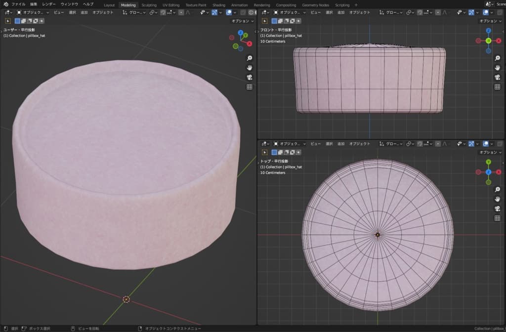Click the grid perspective/orthographic icon in the user viewport
This screenshot has height=332, width=506.
(x=250, y=87)
